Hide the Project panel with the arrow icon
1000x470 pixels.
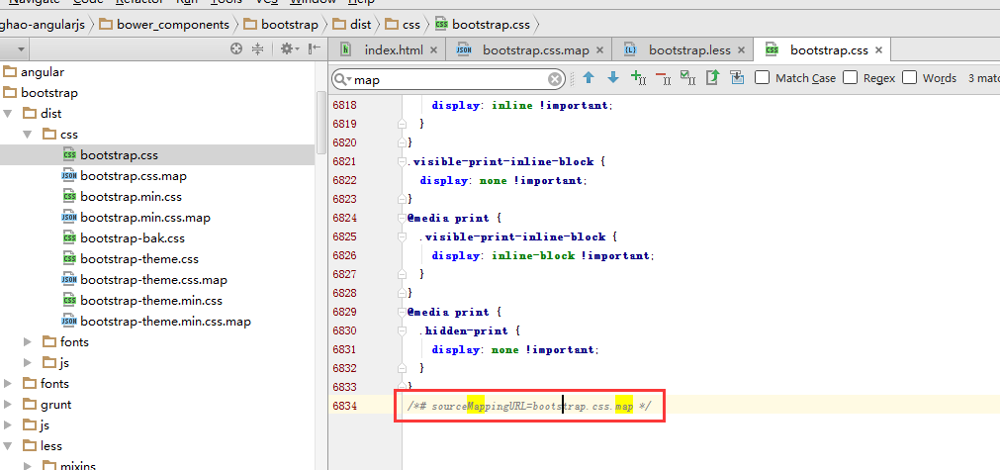click(314, 48)
